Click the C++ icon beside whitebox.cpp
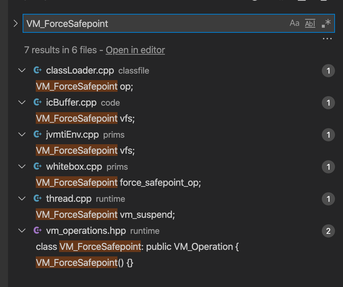 tap(37, 167)
